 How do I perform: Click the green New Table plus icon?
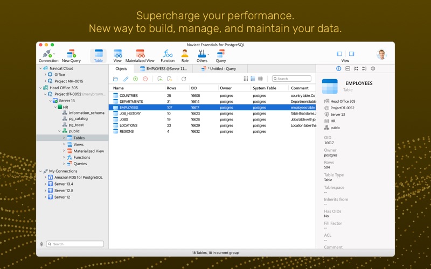pyautogui.click(x=136, y=79)
